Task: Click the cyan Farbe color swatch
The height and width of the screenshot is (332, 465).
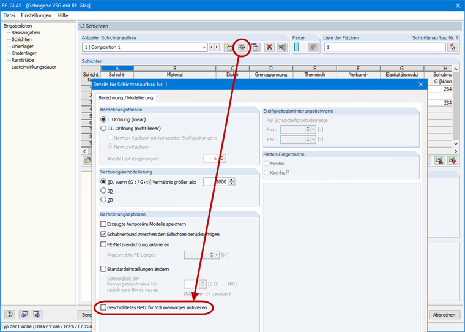Action: coord(296,47)
